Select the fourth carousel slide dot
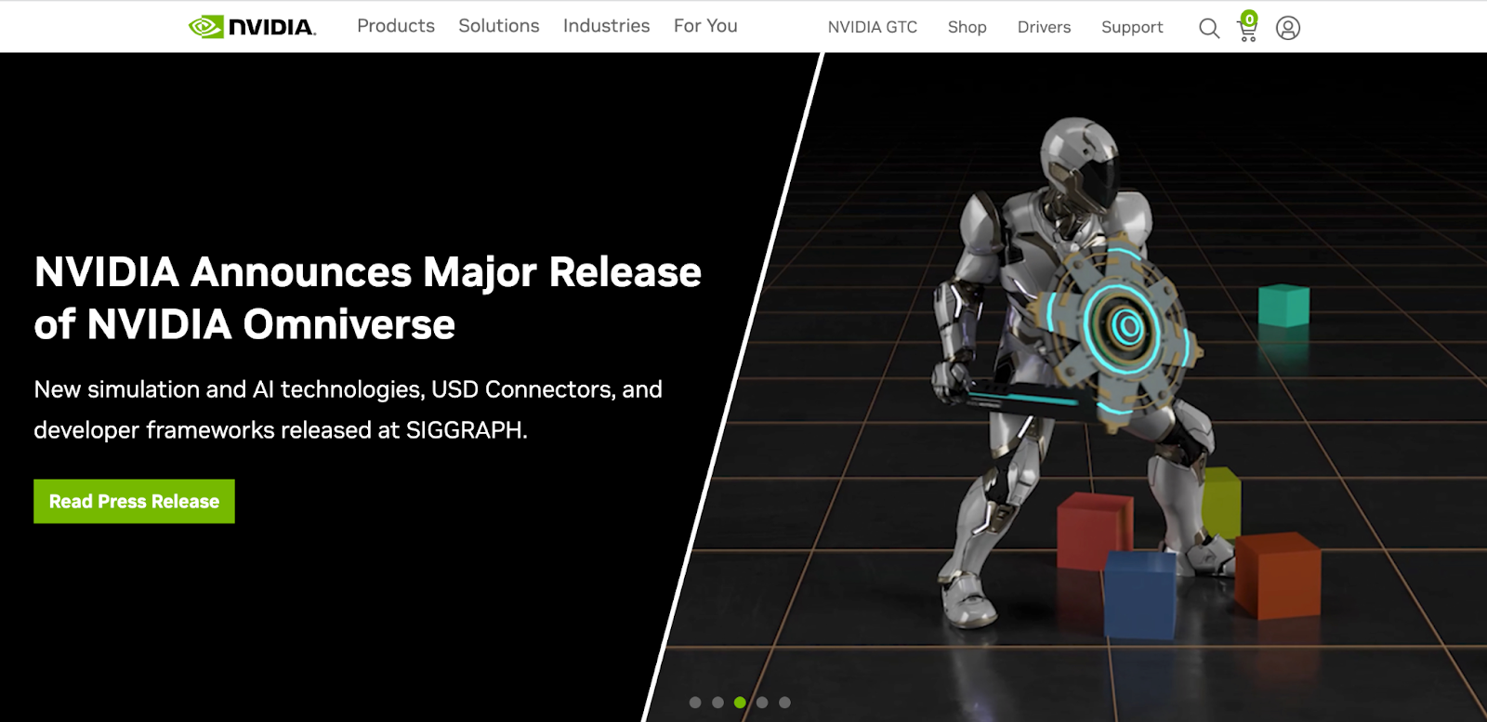This screenshot has width=1487, height=722. pyautogui.click(x=762, y=702)
